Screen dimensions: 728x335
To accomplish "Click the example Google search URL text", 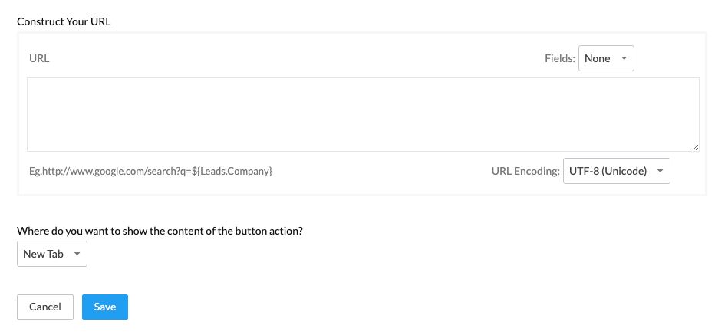I will point(150,171).
